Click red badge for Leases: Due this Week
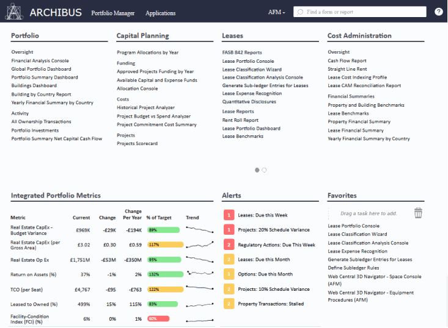This screenshot has width=448, height=328. (x=229, y=215)
